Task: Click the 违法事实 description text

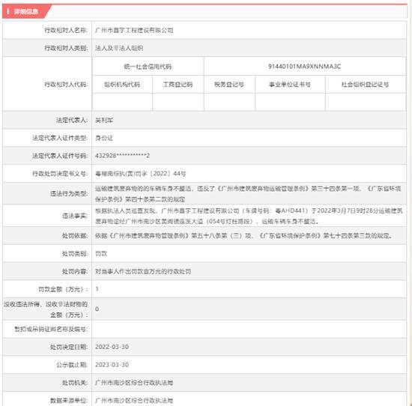Action: pos(249,216)
